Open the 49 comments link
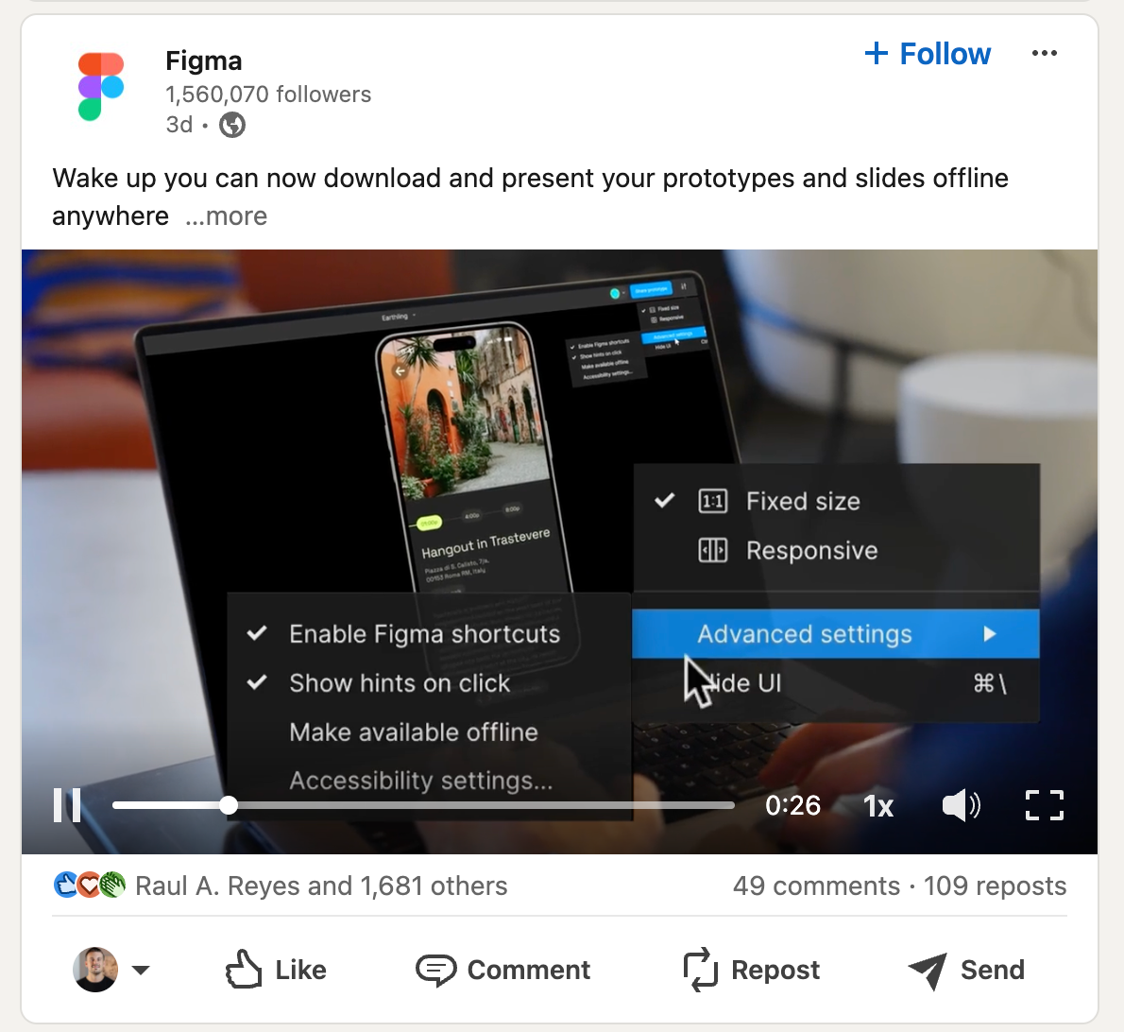This screenshot has width=1124, height=1032. [816, 886]
